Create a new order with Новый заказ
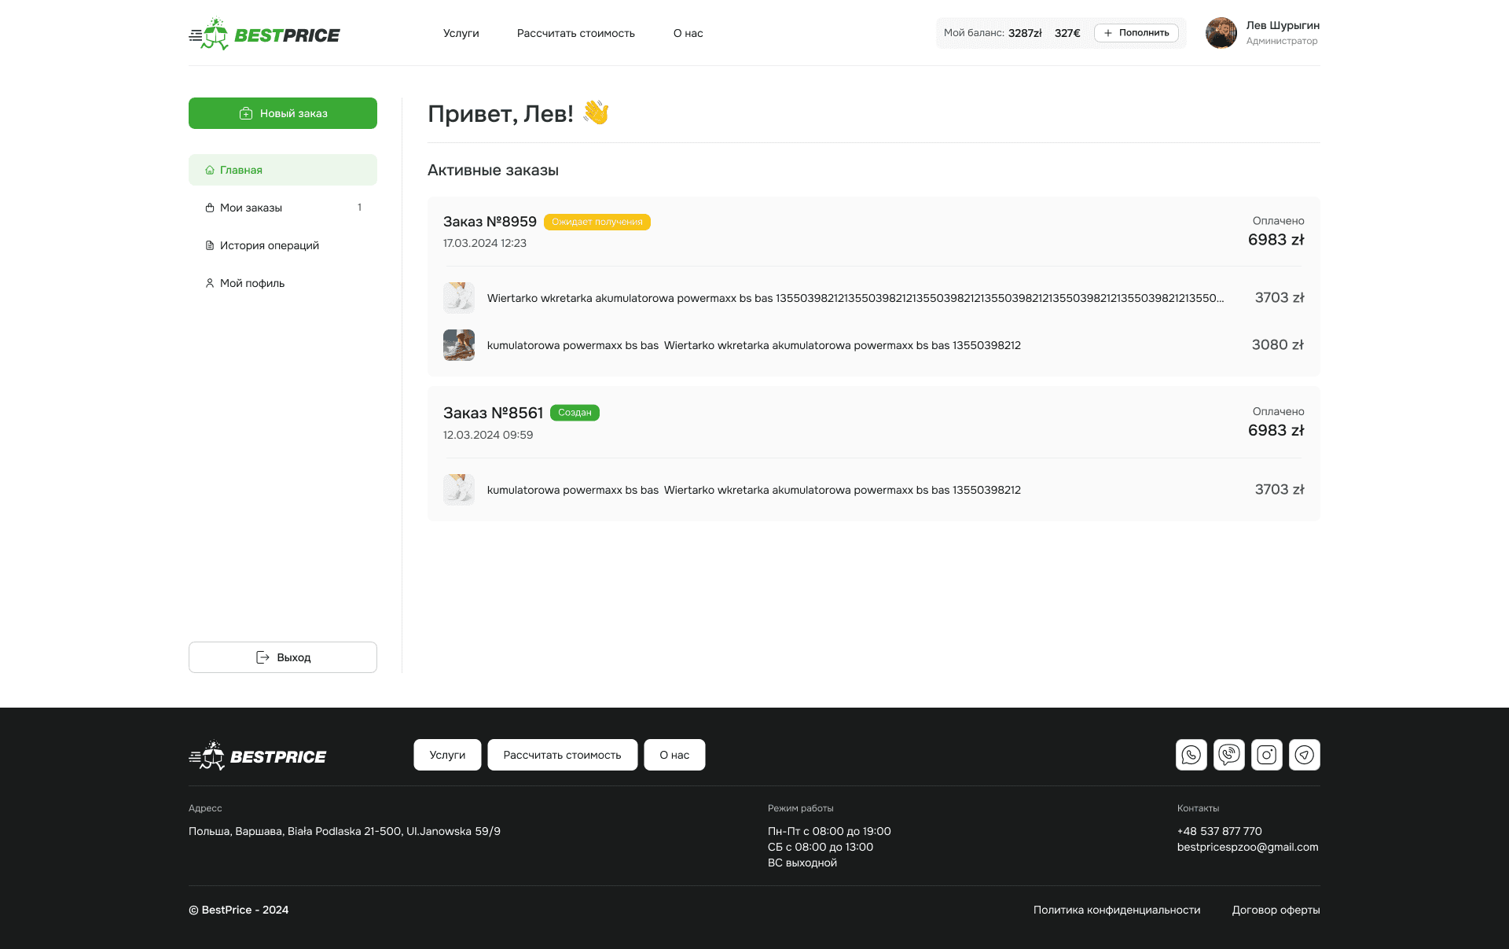This screenshot has width=1509, height=949. tap(283, 113)
